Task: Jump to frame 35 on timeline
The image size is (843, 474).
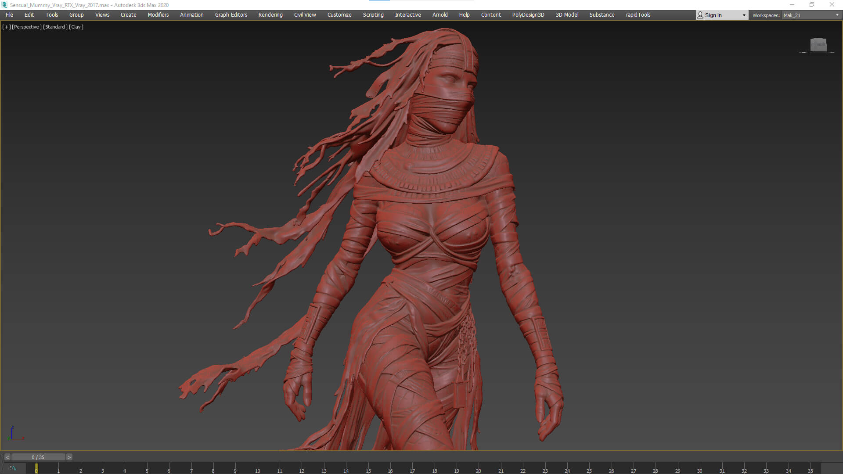Action: pos(811,471)
